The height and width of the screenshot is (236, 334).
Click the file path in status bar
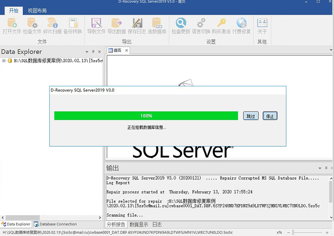[118, 232]
